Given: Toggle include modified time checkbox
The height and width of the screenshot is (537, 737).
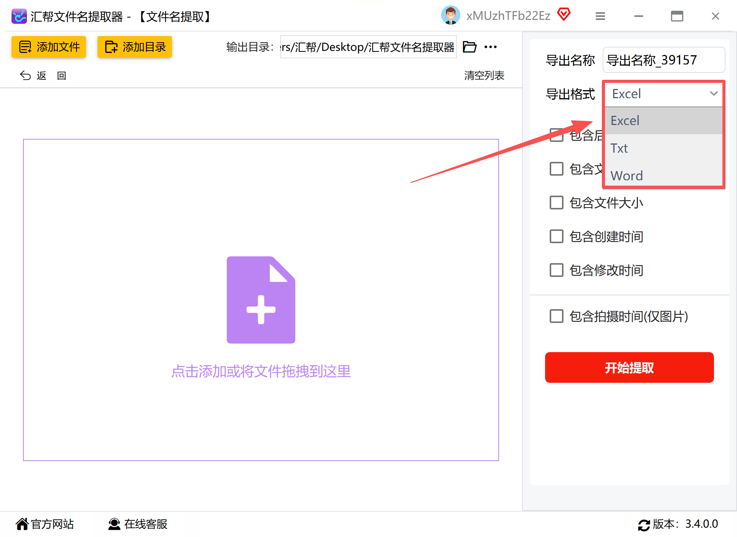Looking at the screenshot, I should coord(556,270).
